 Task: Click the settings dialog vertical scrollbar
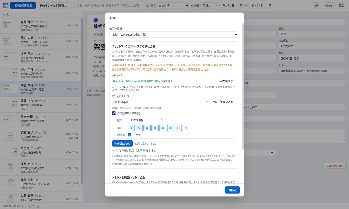click(x=243, y=87)
